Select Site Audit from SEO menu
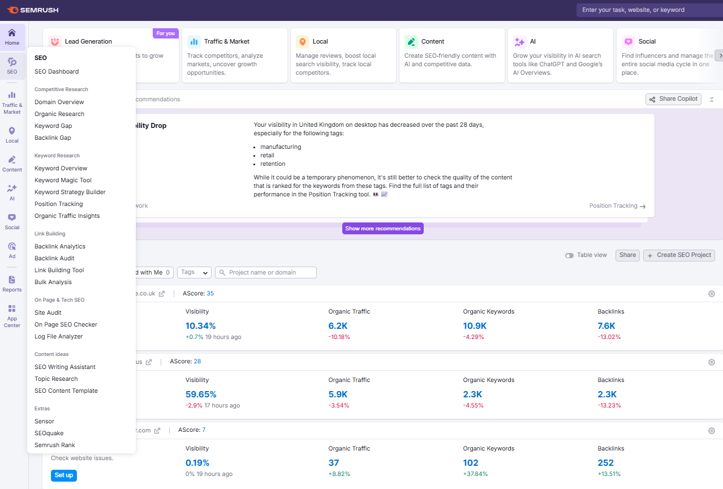 [48, 312]
